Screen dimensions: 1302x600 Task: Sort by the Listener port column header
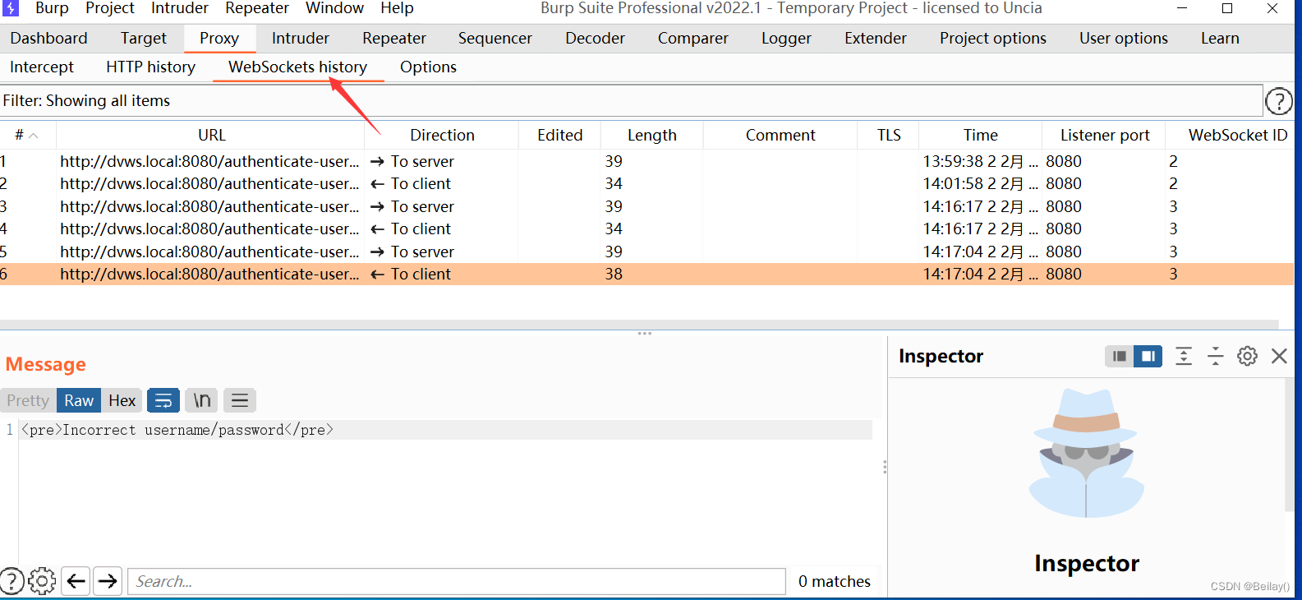[x=1105, y=135]
